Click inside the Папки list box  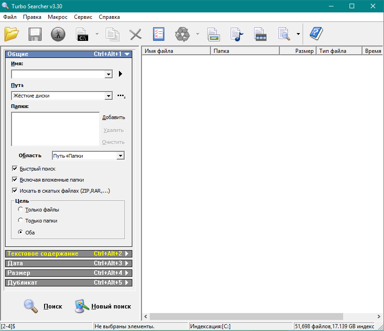pos(55,129)
